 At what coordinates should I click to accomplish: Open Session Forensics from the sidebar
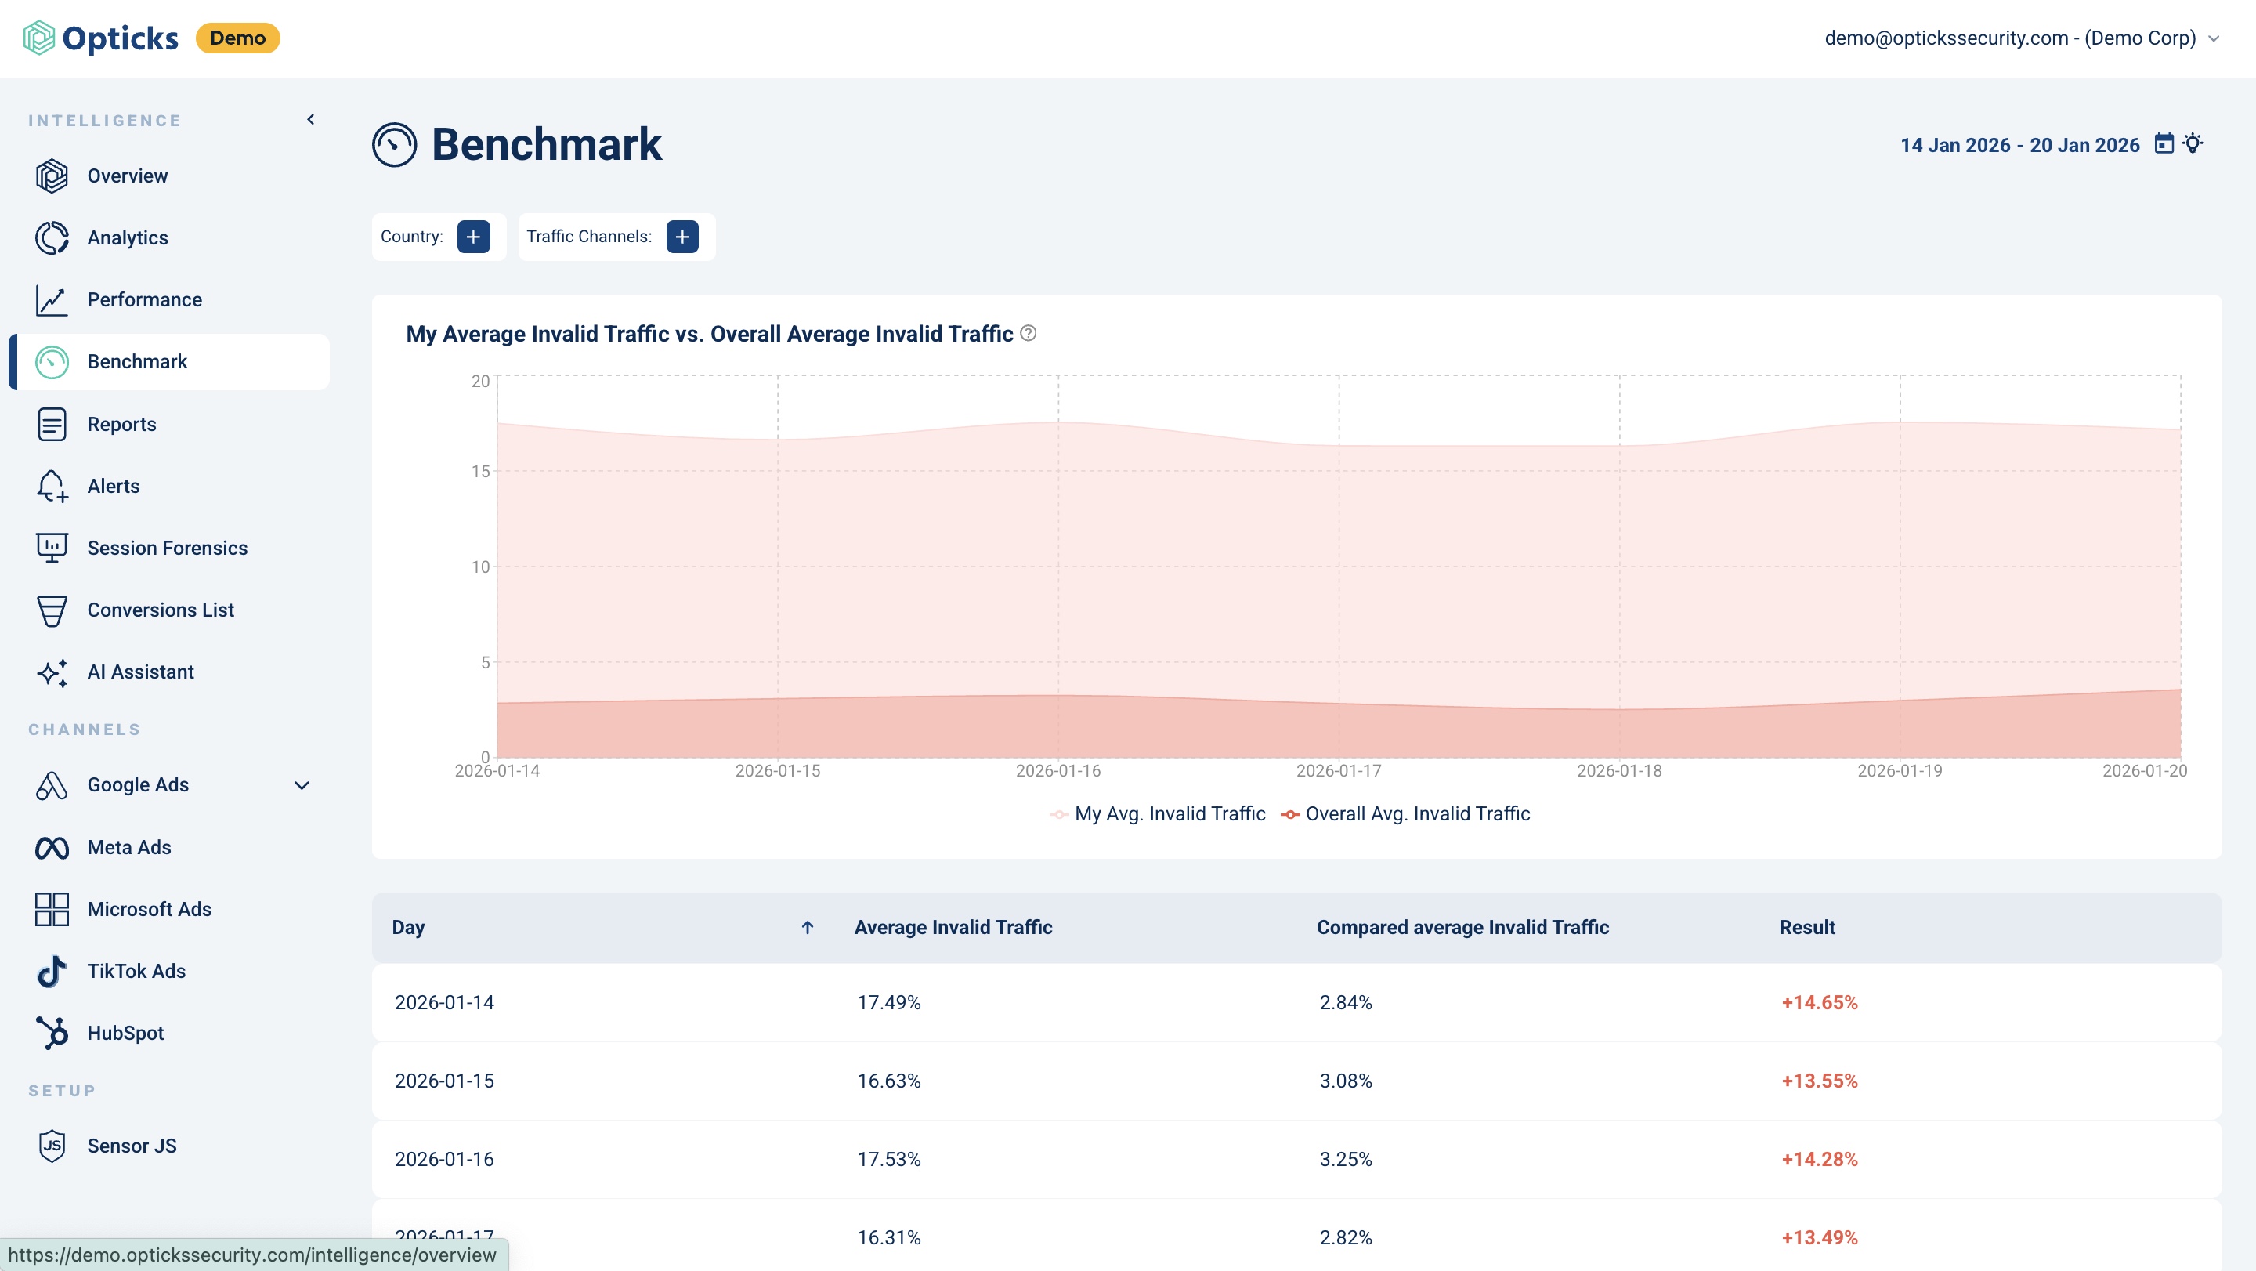[166, 548]
